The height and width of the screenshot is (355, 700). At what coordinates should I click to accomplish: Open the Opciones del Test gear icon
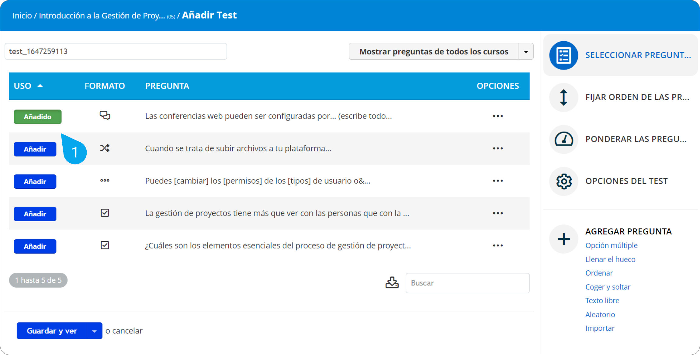tap(563, 181)
